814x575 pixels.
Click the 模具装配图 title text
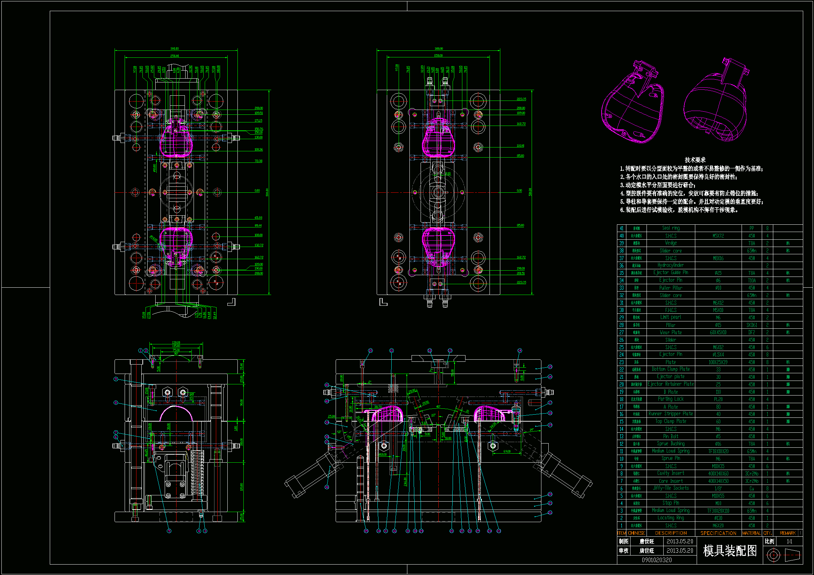click(730, 551)
